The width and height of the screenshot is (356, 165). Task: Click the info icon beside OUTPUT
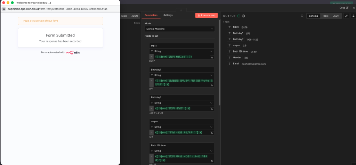pos(243,16)
